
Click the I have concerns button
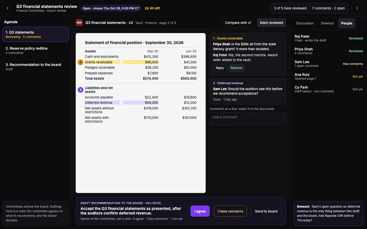tap(230, 211)
